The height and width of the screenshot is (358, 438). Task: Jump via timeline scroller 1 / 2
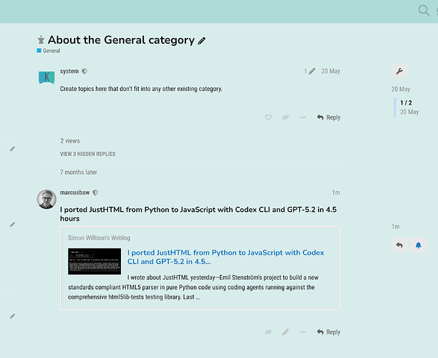[x=406, y=103]
